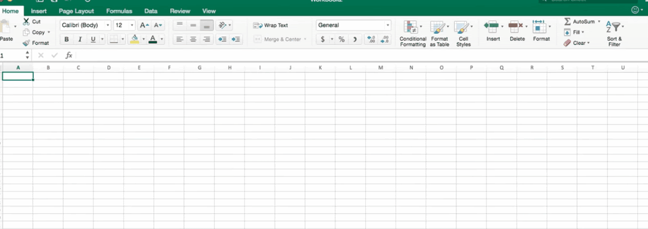Click the currency $ button
Screen dimensions: 648x229
322,39
